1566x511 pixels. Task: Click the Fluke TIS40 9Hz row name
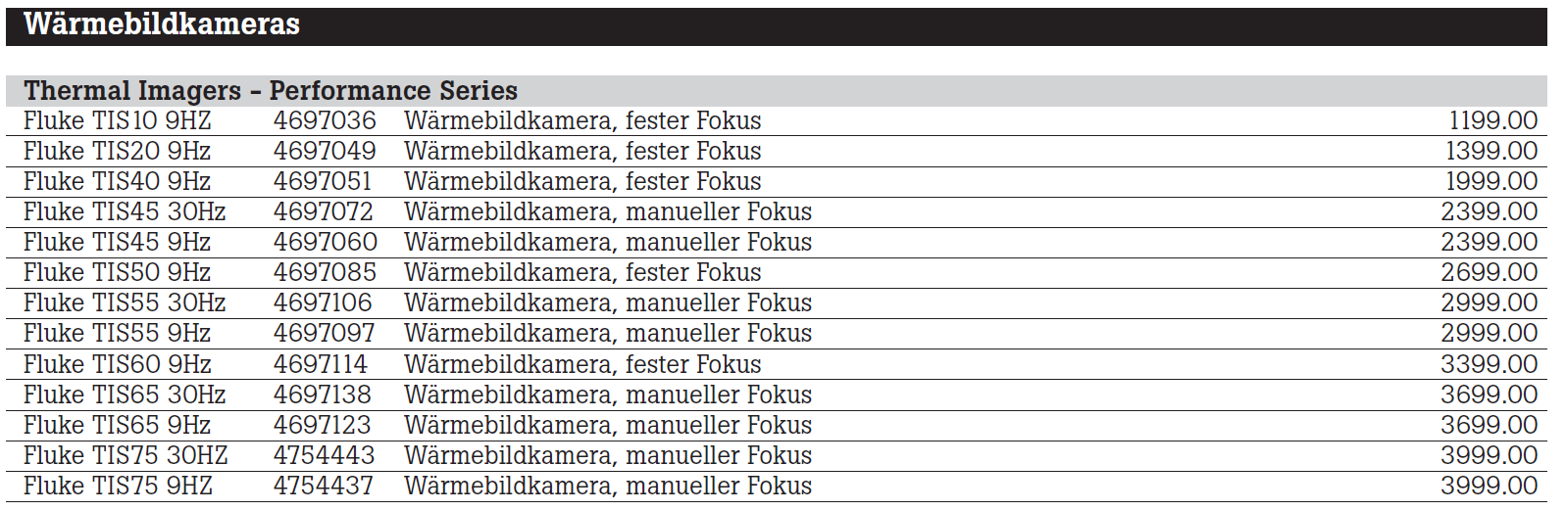(x=118, y=182)
